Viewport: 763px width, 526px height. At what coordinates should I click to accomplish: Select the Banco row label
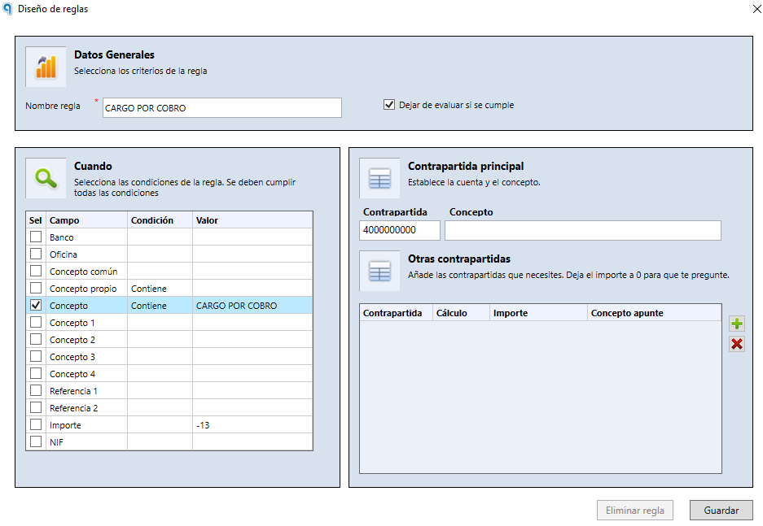(61, 237)
